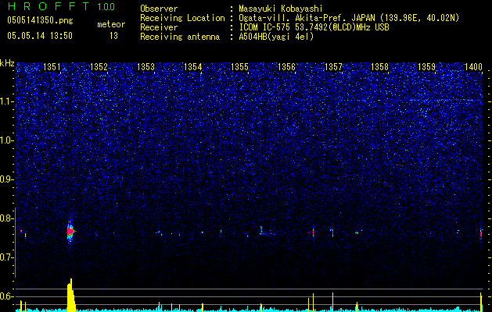Click the HROFFT 1.0.0 title text
Image resolution: width=492 pixels, height=312 pixels.
pos(61,6)
